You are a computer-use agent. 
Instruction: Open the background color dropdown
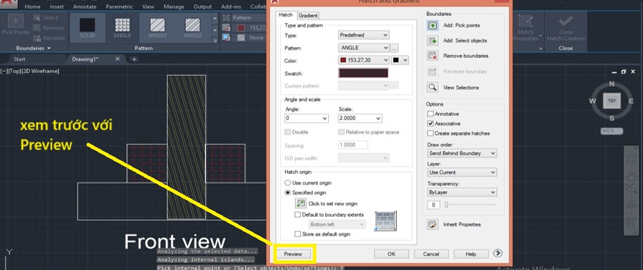pos(400,60)
